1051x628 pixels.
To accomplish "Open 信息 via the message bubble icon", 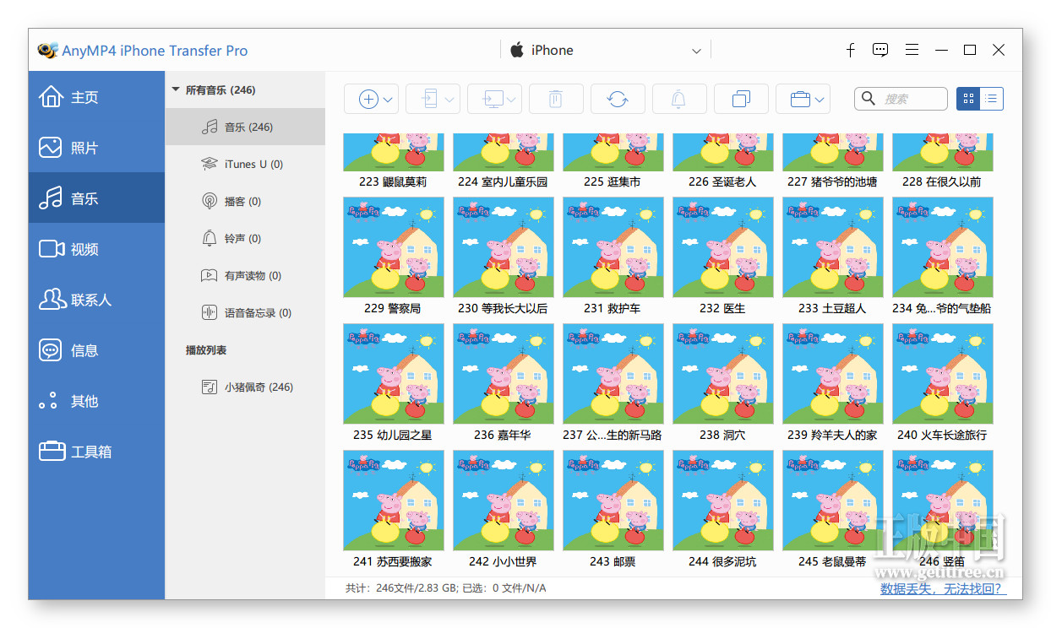I will (51, 350).
